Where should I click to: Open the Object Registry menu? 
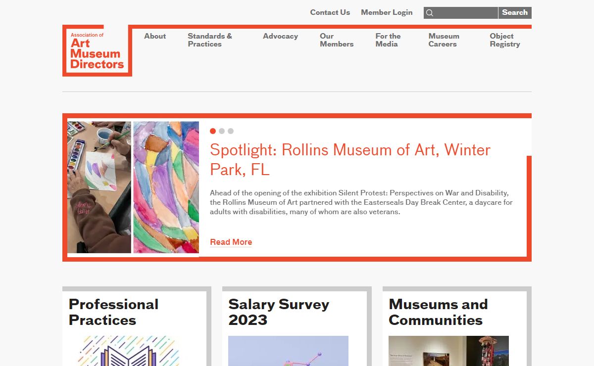coord(505,40)
